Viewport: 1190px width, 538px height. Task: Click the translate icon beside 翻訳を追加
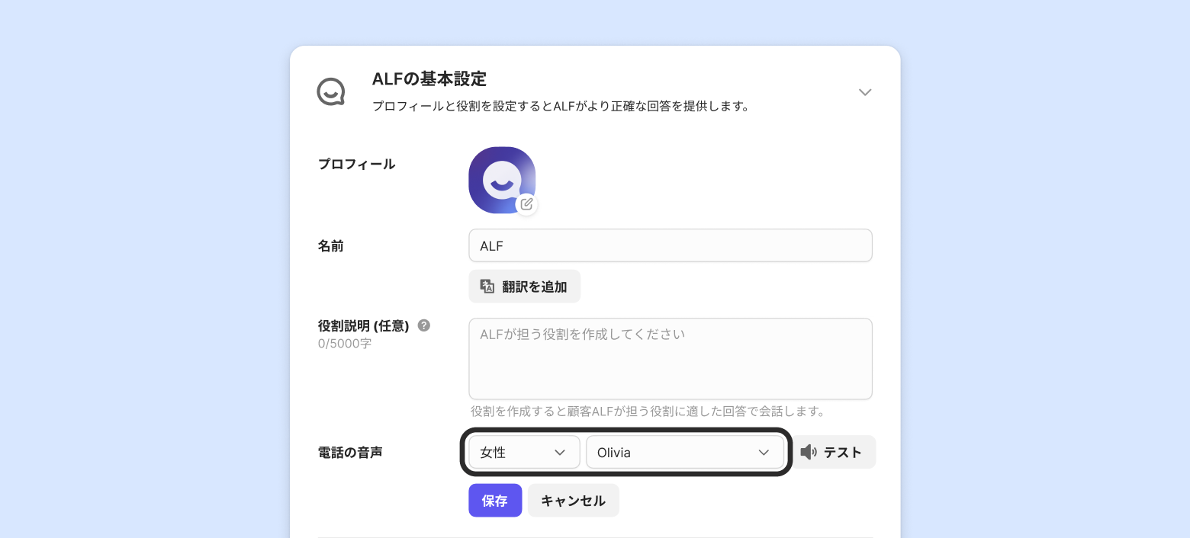(487, 287)
